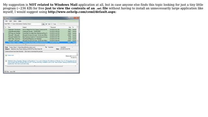Select the VisualStudioMagazine.com Redesign email row
The width and height of the screenshot is (208, 117).
coord(41,39)
